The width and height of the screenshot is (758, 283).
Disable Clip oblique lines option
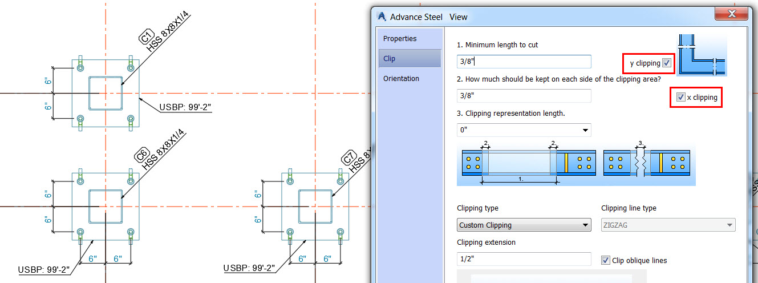pos(606,260)
